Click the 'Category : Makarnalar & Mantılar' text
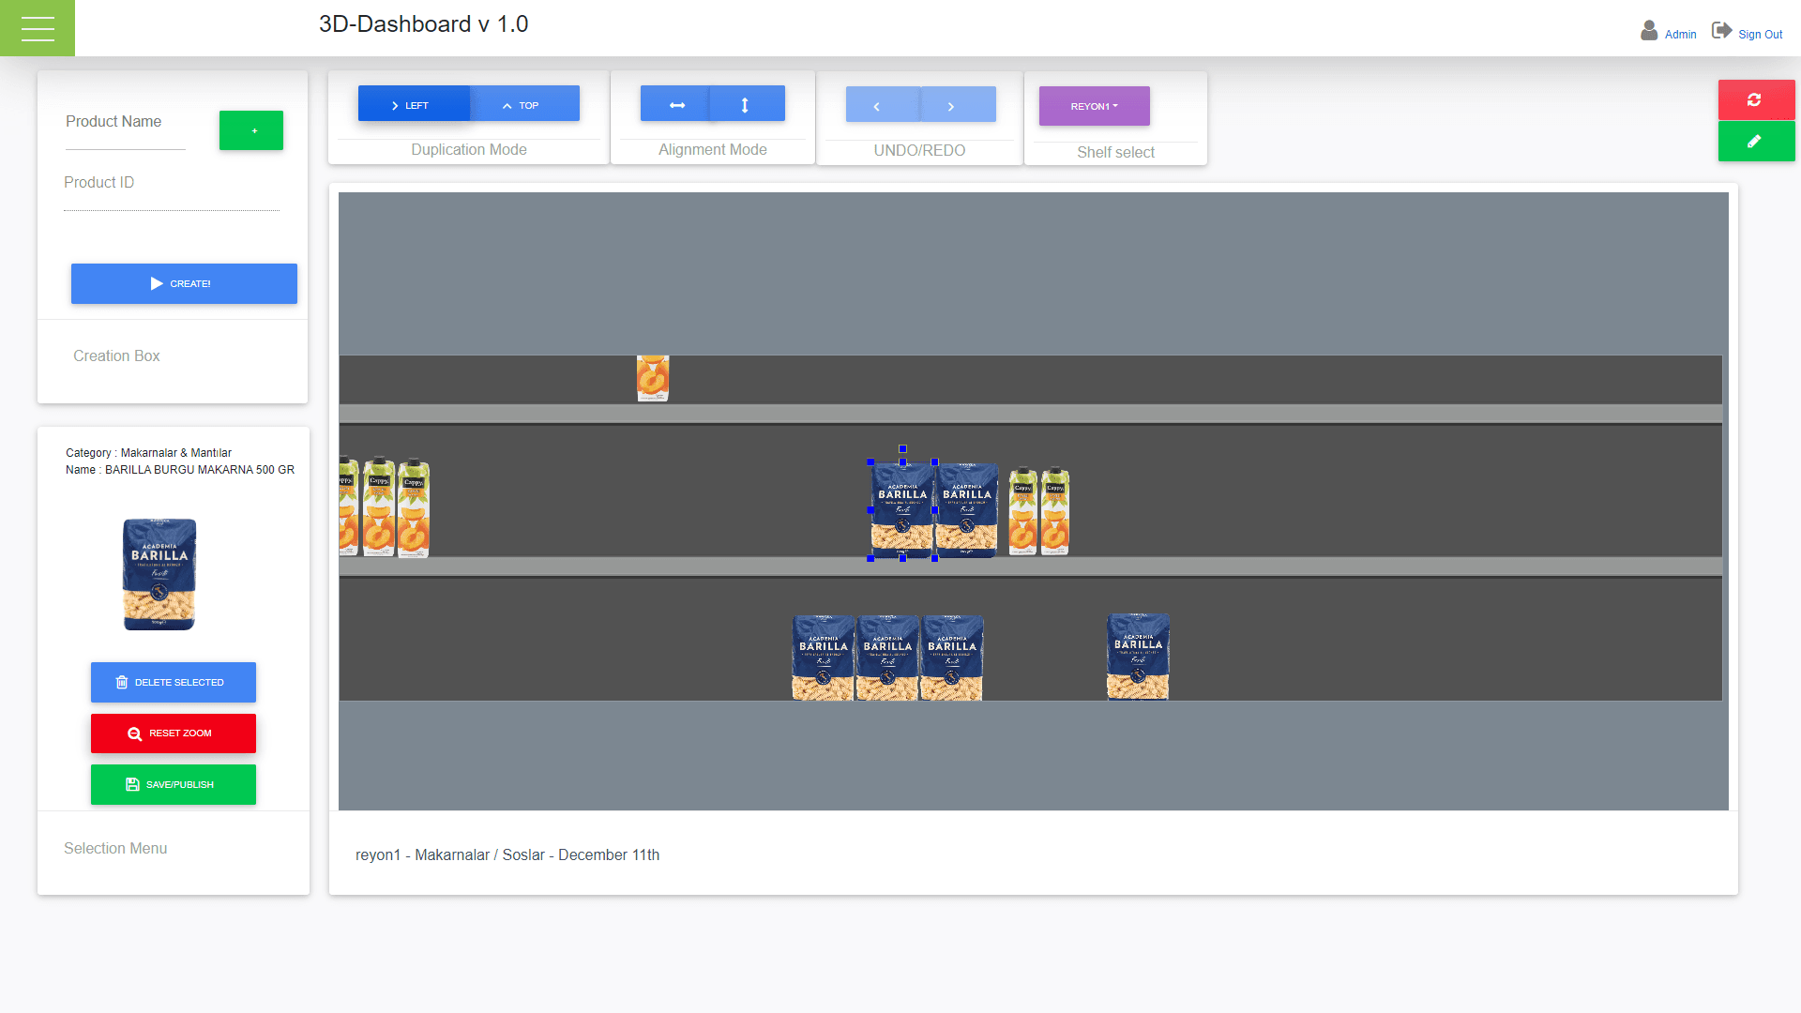This screenshot has height=1013, width=1801. (148, 453)
